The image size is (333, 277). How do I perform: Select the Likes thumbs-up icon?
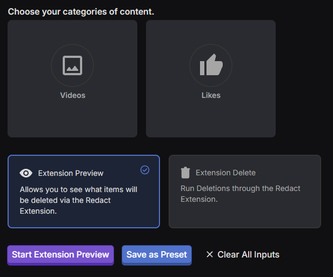click(x=211, y=65)
